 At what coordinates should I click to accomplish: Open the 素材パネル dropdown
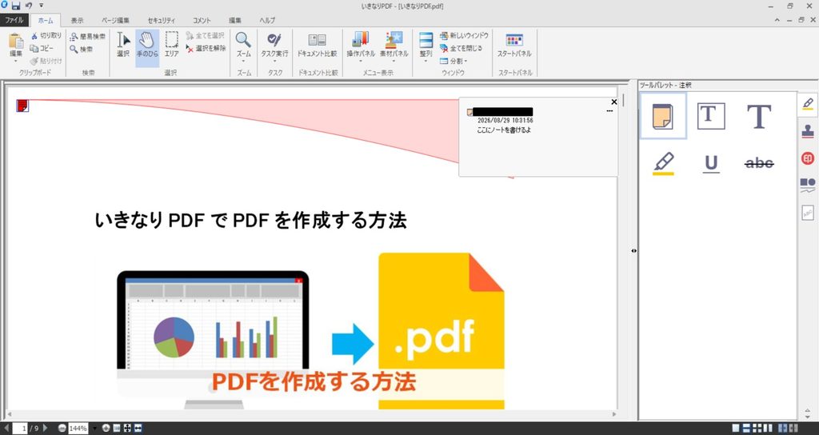coord(394,61)
